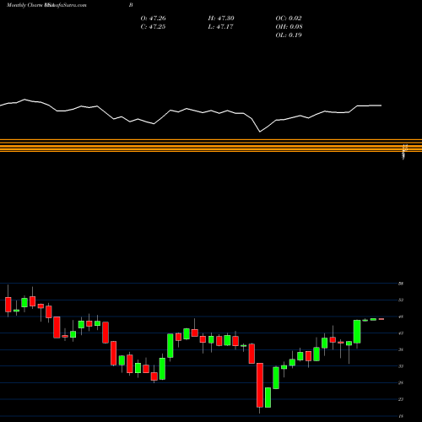Click the last small red candle on the right

381,319
